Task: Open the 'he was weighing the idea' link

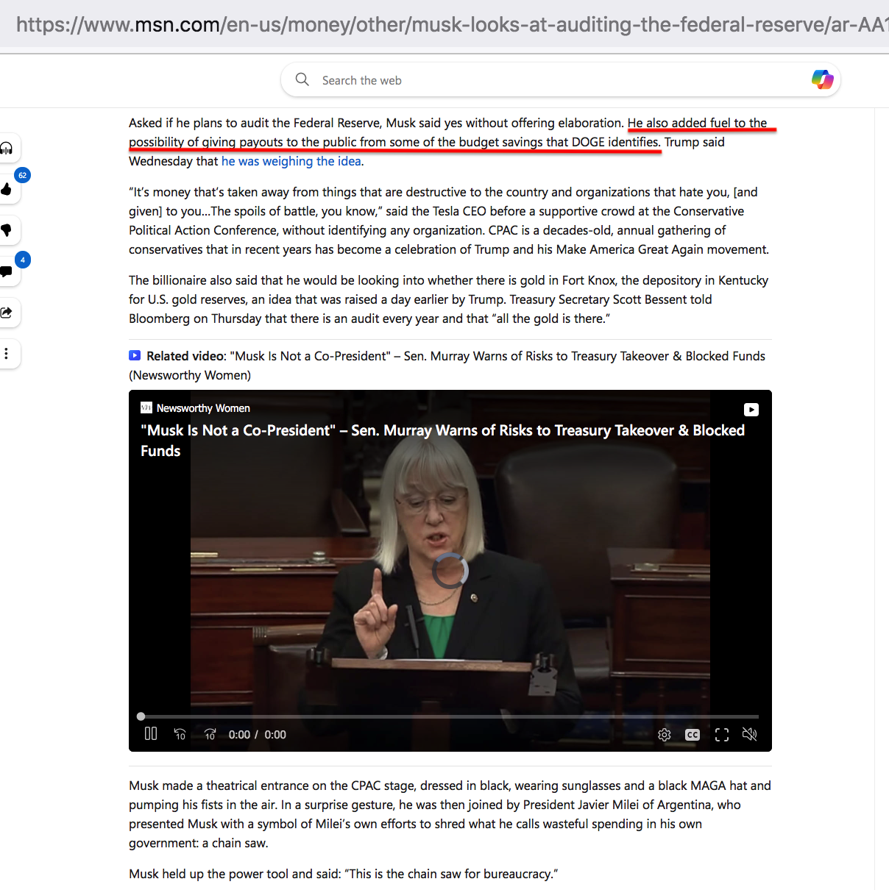Action: tap(291, 161)
